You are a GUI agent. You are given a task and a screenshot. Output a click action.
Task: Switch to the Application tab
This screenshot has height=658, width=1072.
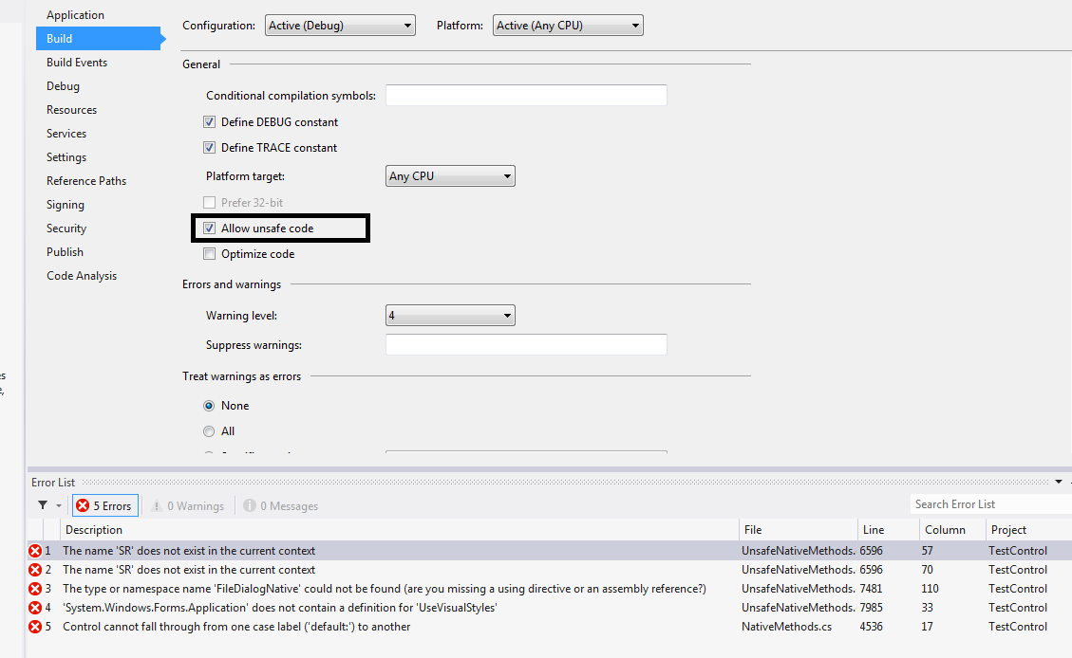tap(75, 15)
